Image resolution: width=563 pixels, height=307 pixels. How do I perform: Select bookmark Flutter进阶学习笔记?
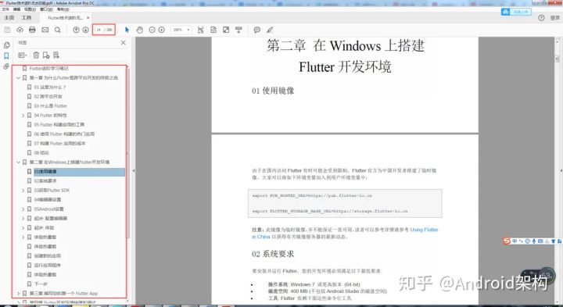[x=48, y=68]
